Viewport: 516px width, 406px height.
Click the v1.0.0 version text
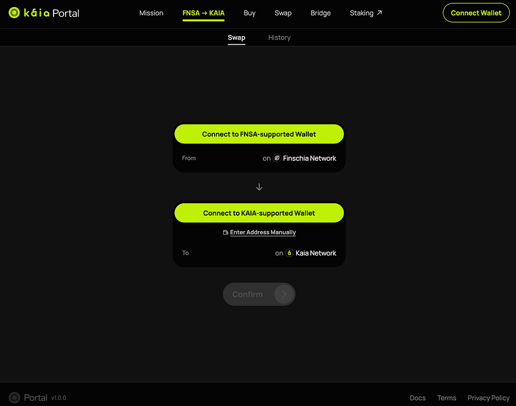click(59, 398)
